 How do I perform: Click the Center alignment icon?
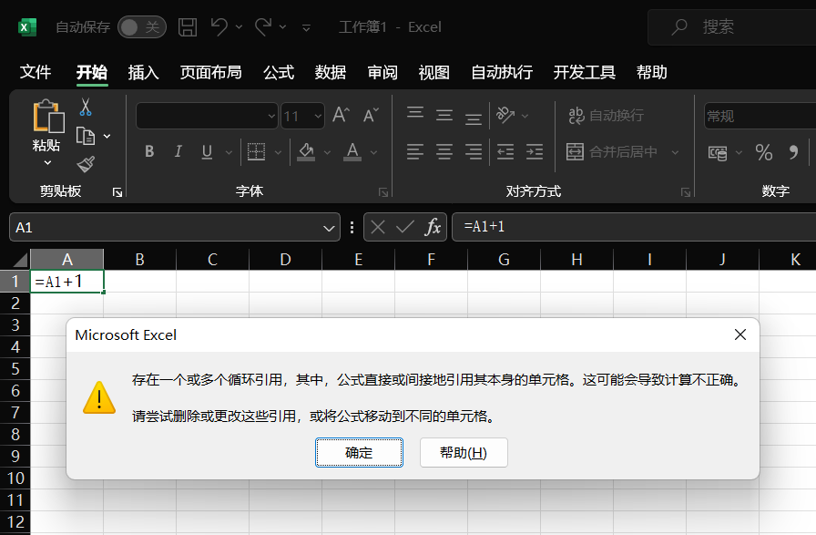coord(444,151)
